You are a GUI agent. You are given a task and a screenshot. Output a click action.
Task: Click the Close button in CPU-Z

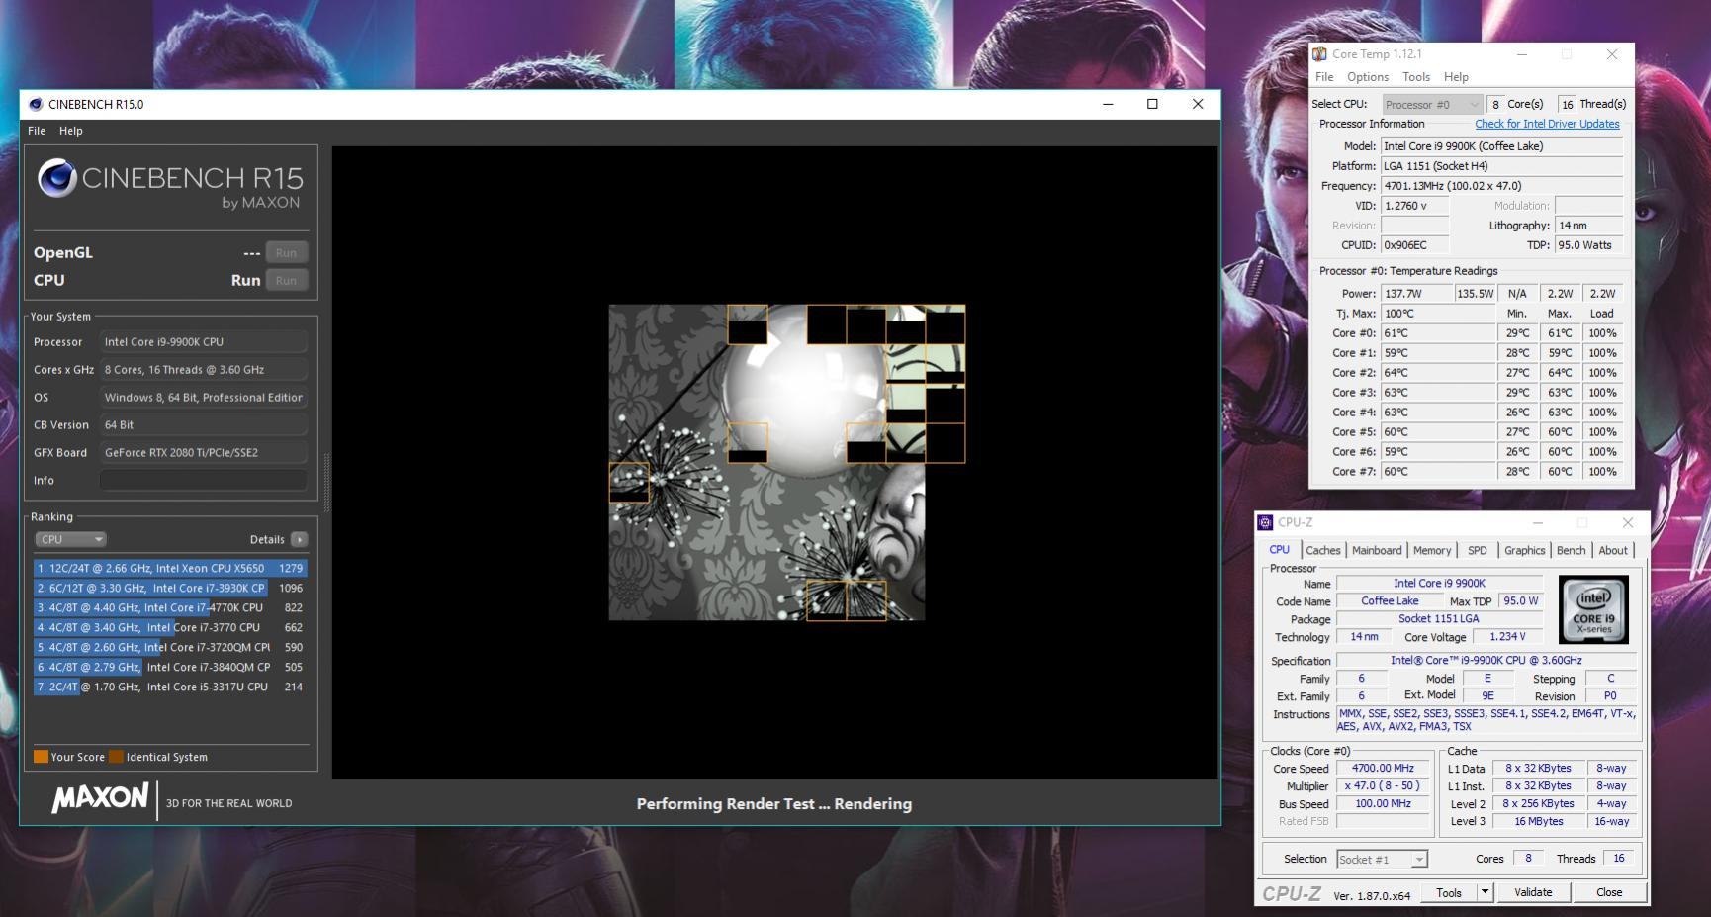[x=1609, y=892]
